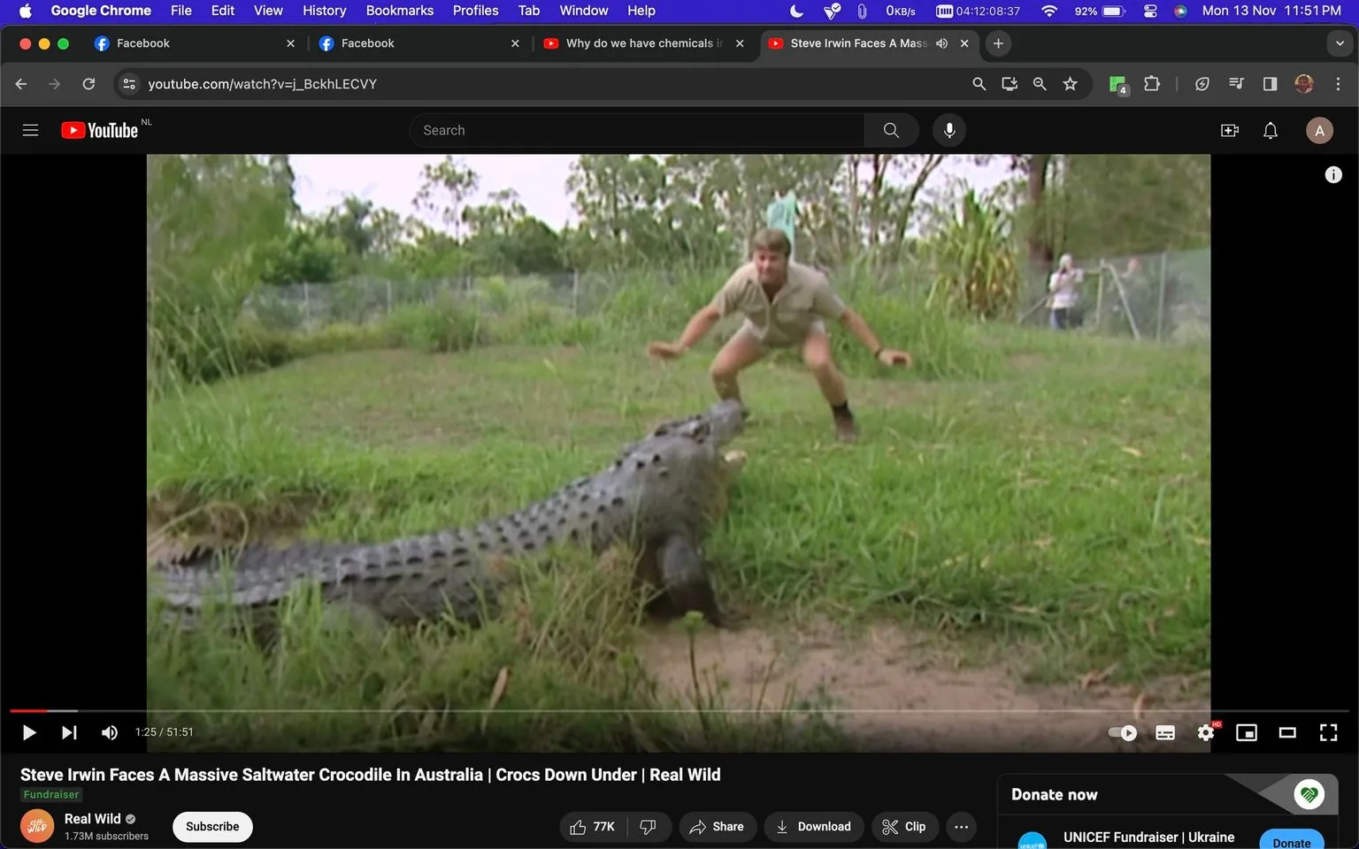Expand the tab search chevron
The image size is (1359, 849).
click(1338, 42)
